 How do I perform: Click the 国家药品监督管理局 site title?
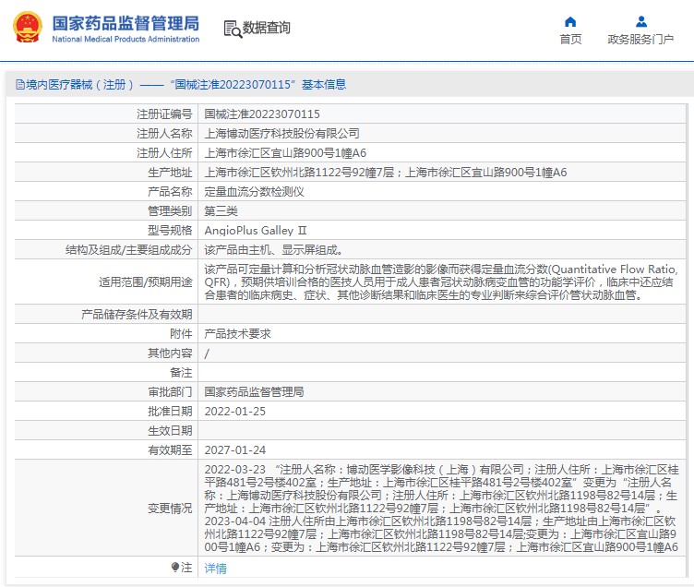[x=125, y=22]
